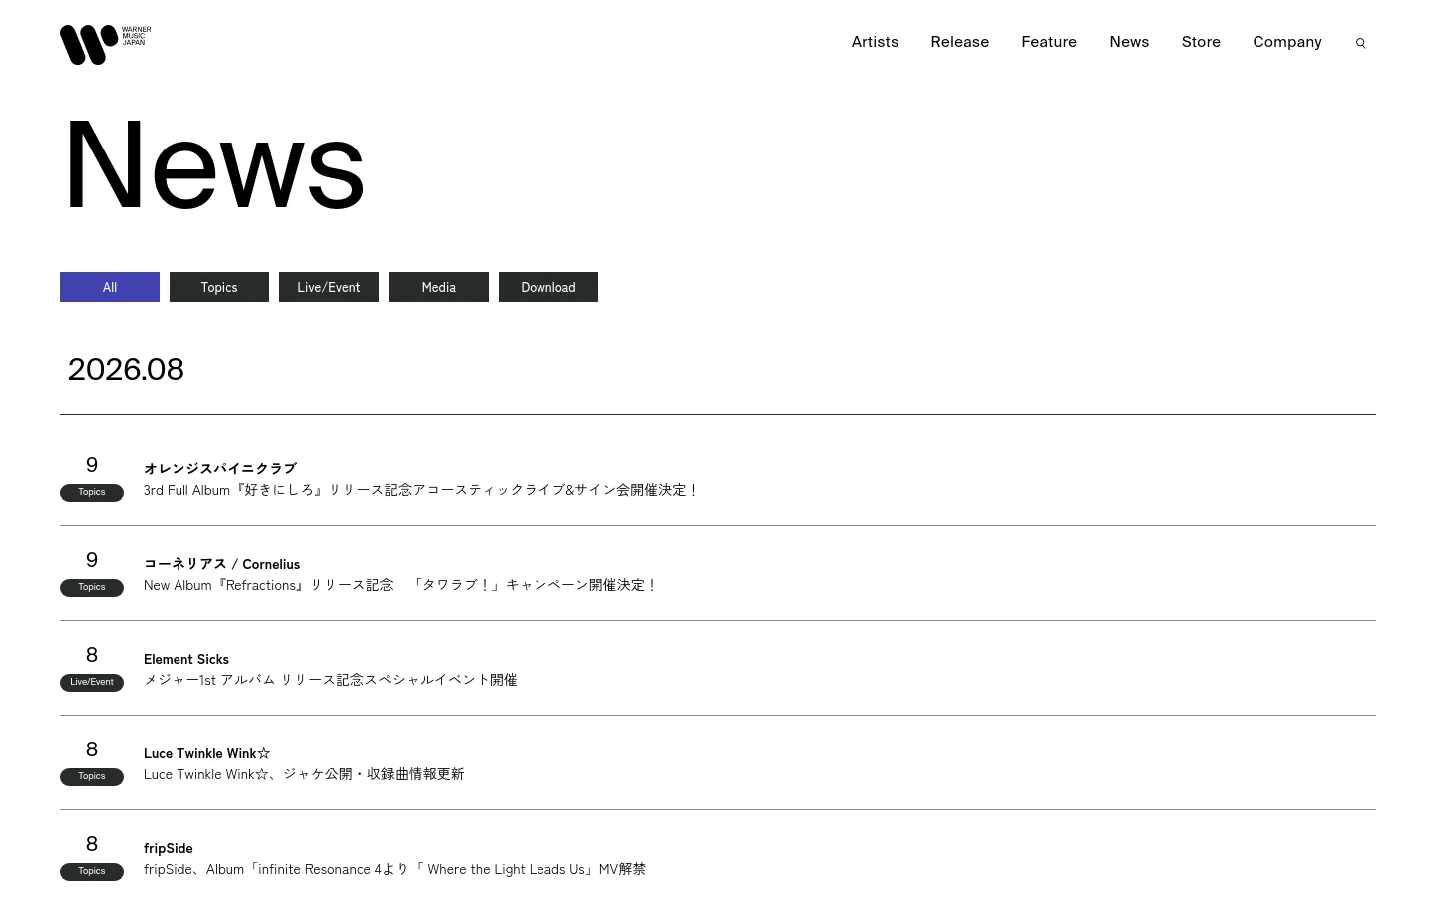Click date 9 on オレンジスパイニクラブ row

click(92, 465)
